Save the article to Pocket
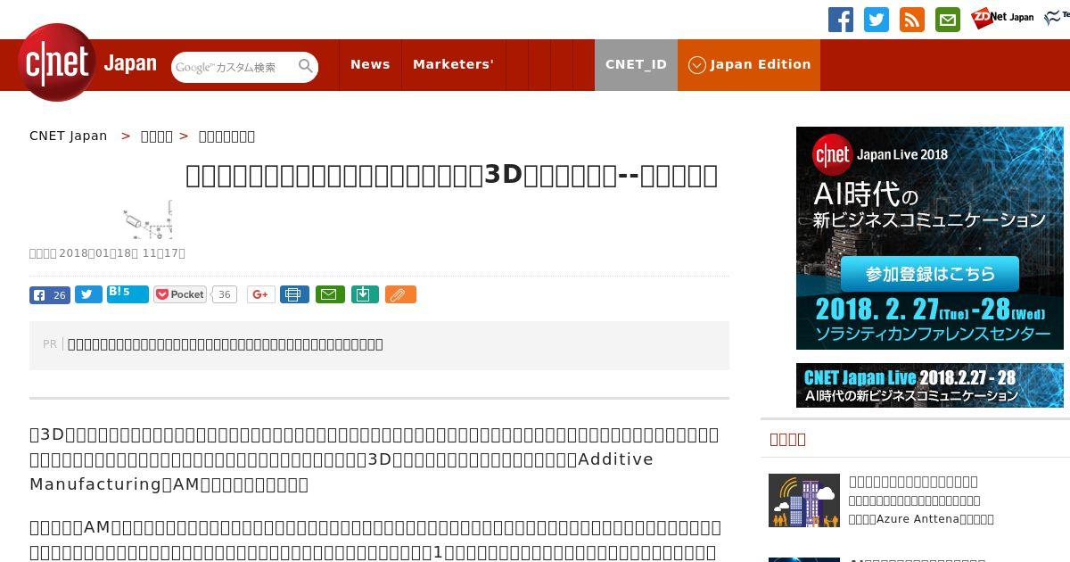This screenshot has height=562, width=1070. pos(180,294)
